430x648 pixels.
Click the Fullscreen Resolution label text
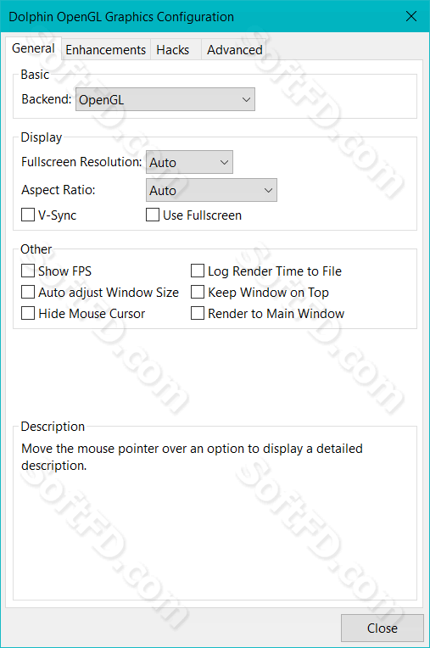[x=81, y=162]
